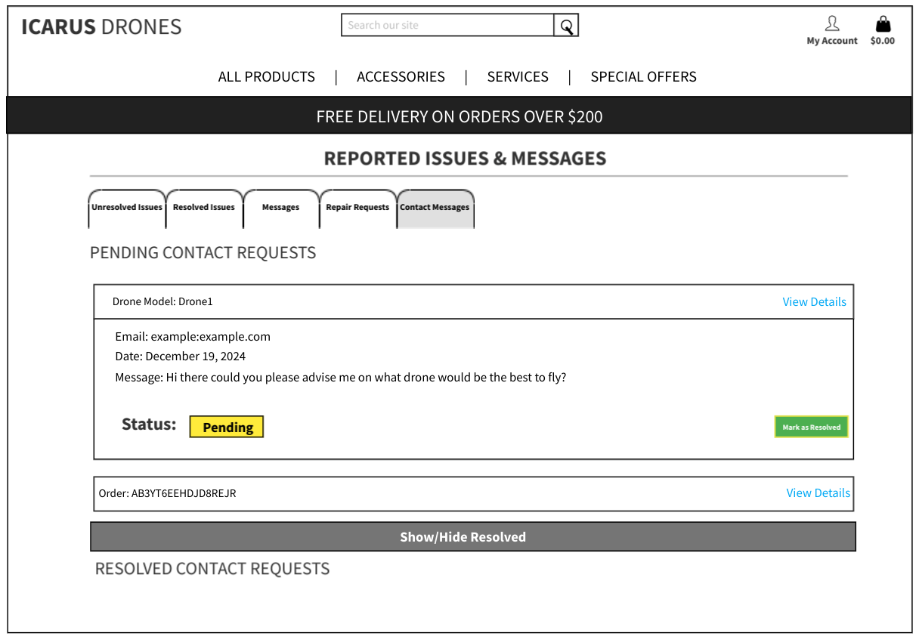This screenshot has width=919, height=639.
Task: Open the SERVICES menu item
Action: pyautogui.click(x=518, y=77)
